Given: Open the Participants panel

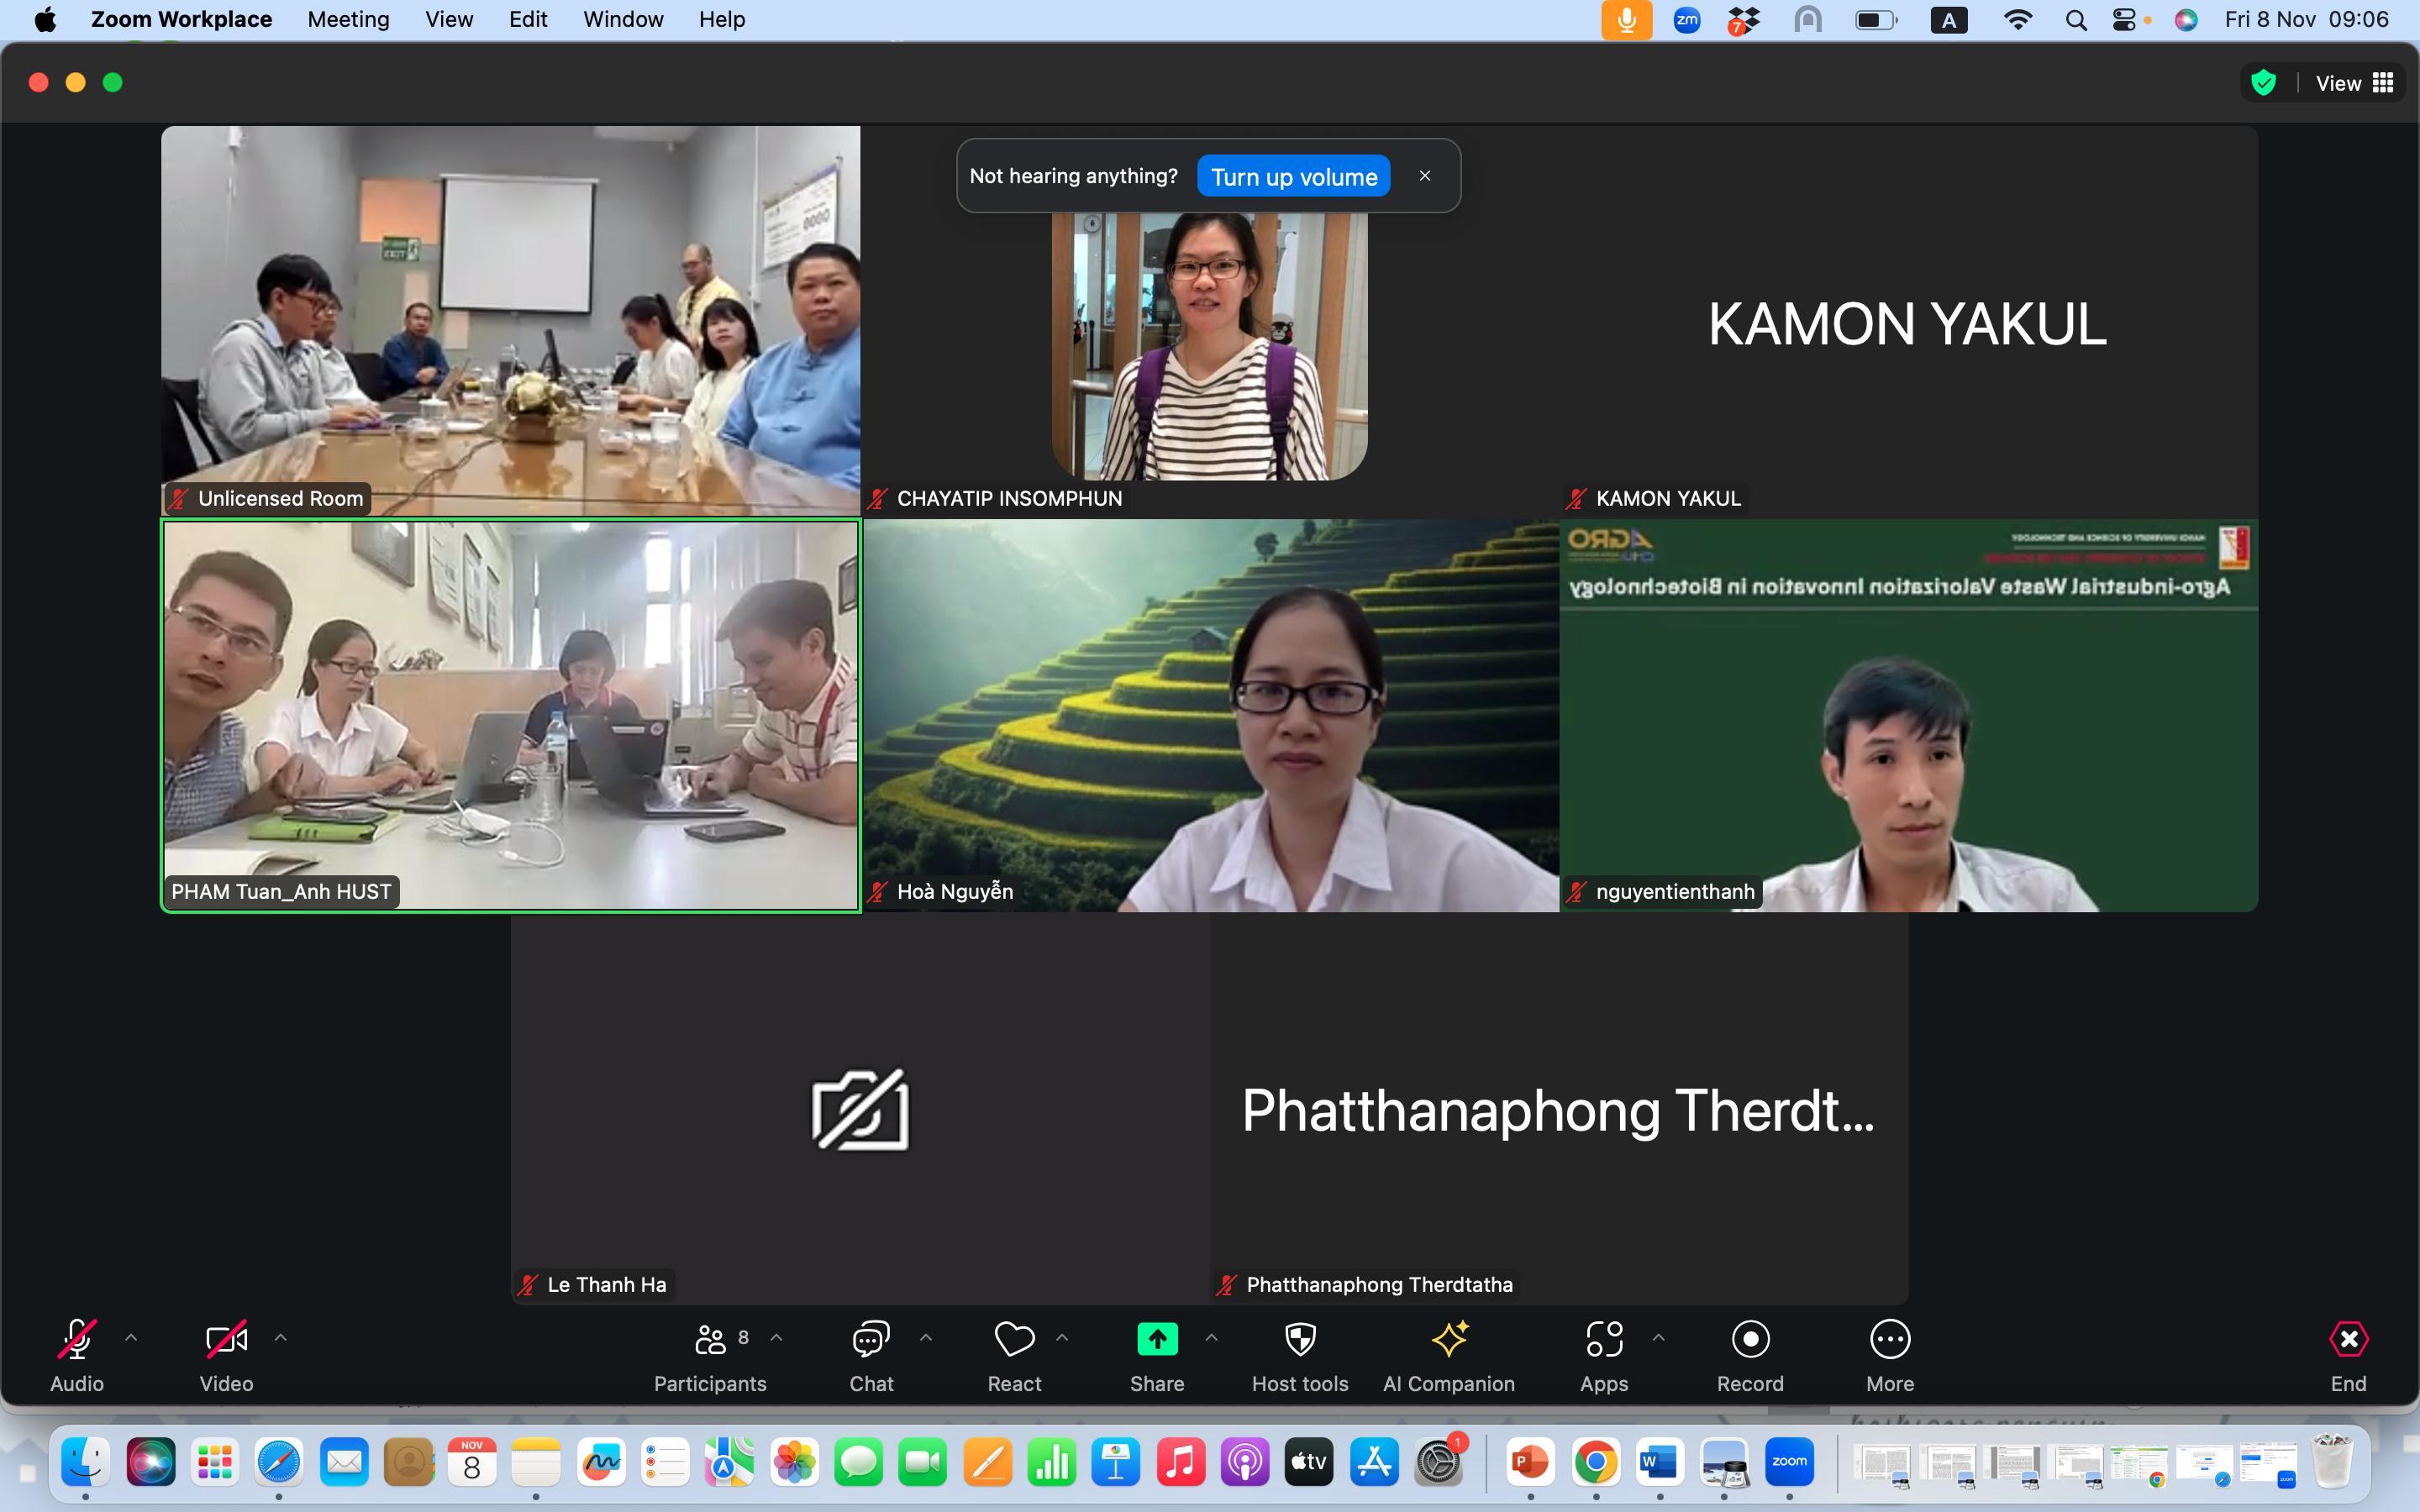Looking at the screenshot, I should pos(710,1354).
